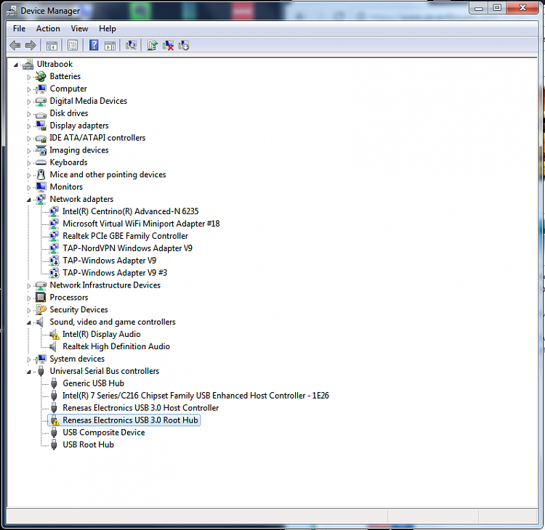Click the Keyboards category icon
The width and height of the screenshot is (545, 530).
41,162
